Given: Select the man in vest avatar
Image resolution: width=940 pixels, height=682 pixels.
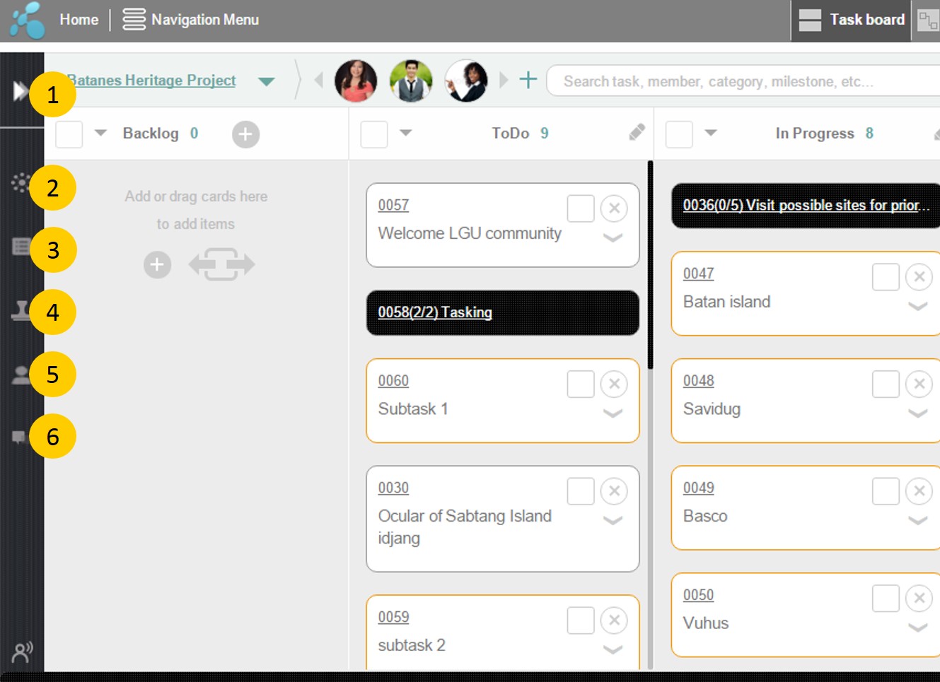Looking at the screenshot, I should pos(411,81).
